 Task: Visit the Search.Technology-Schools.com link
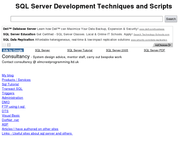(x=152, y=34)
